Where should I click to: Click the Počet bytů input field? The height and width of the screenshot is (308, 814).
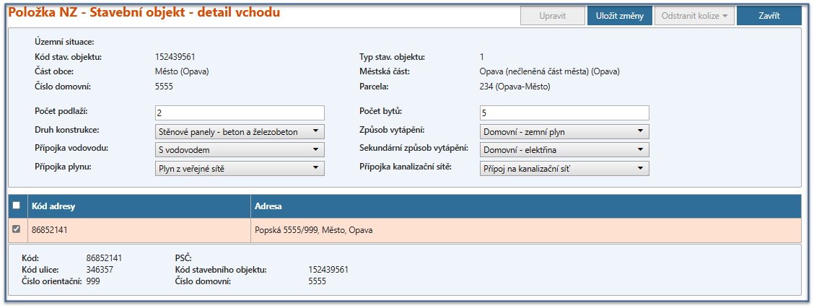[x=564, y=113]
